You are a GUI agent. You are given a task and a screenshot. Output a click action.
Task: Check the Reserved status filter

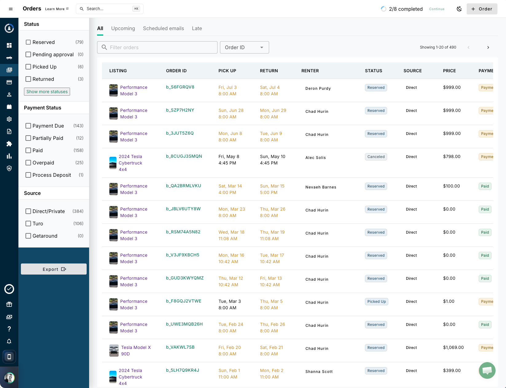coord(28,42)
